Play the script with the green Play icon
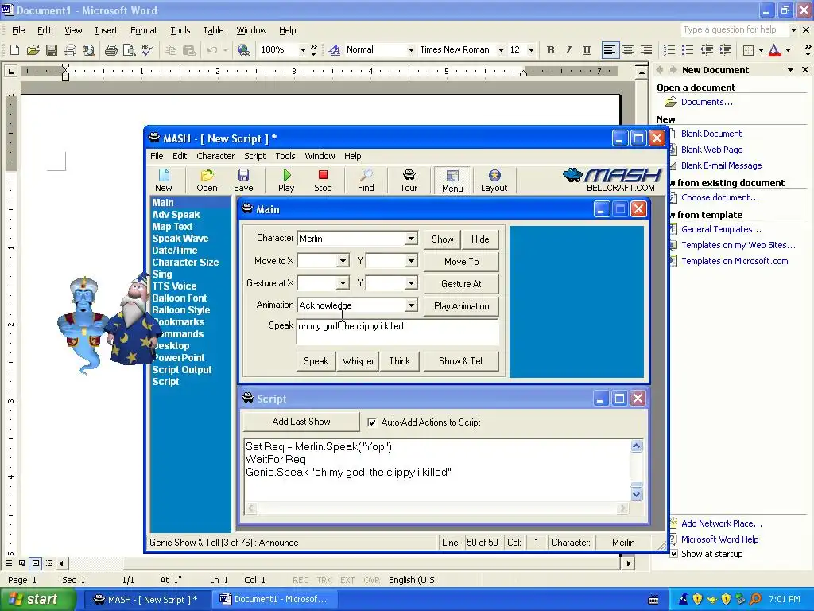 (286, 180)
